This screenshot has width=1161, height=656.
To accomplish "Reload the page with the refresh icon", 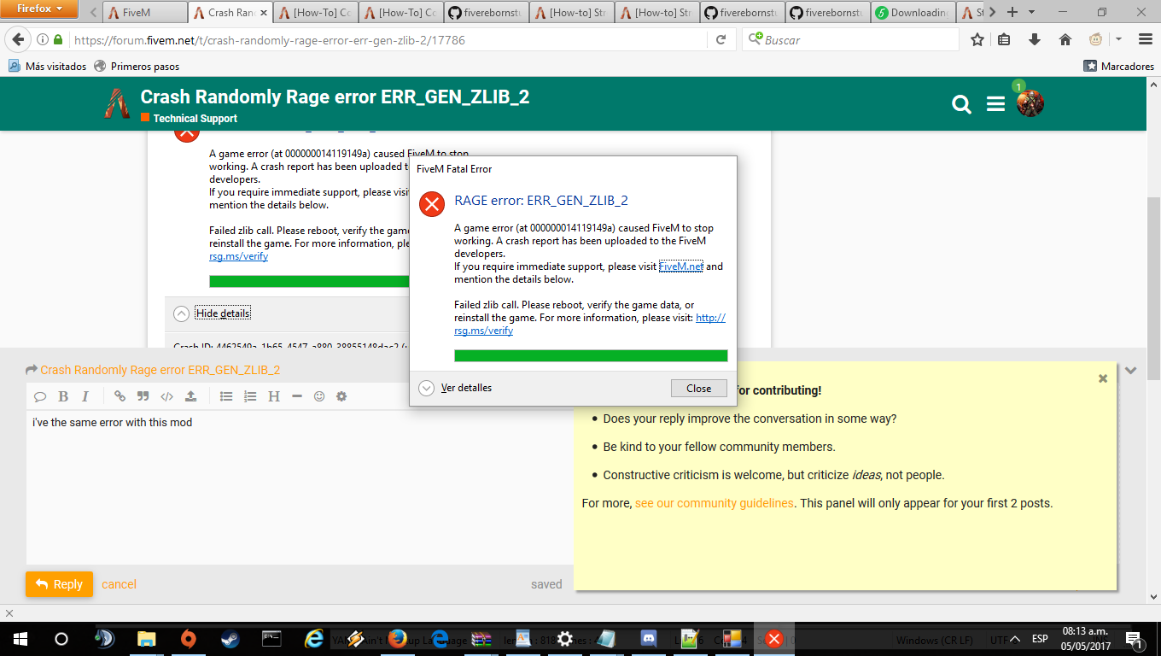I will click(721, 40).
